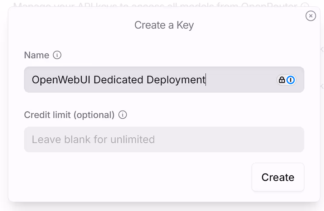Click the "Create a Key" dialog title

[x=164, y=25]
